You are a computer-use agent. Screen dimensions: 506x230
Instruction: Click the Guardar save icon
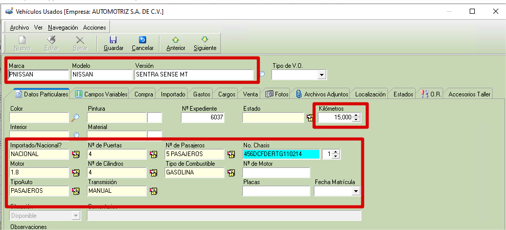(113, 40)
